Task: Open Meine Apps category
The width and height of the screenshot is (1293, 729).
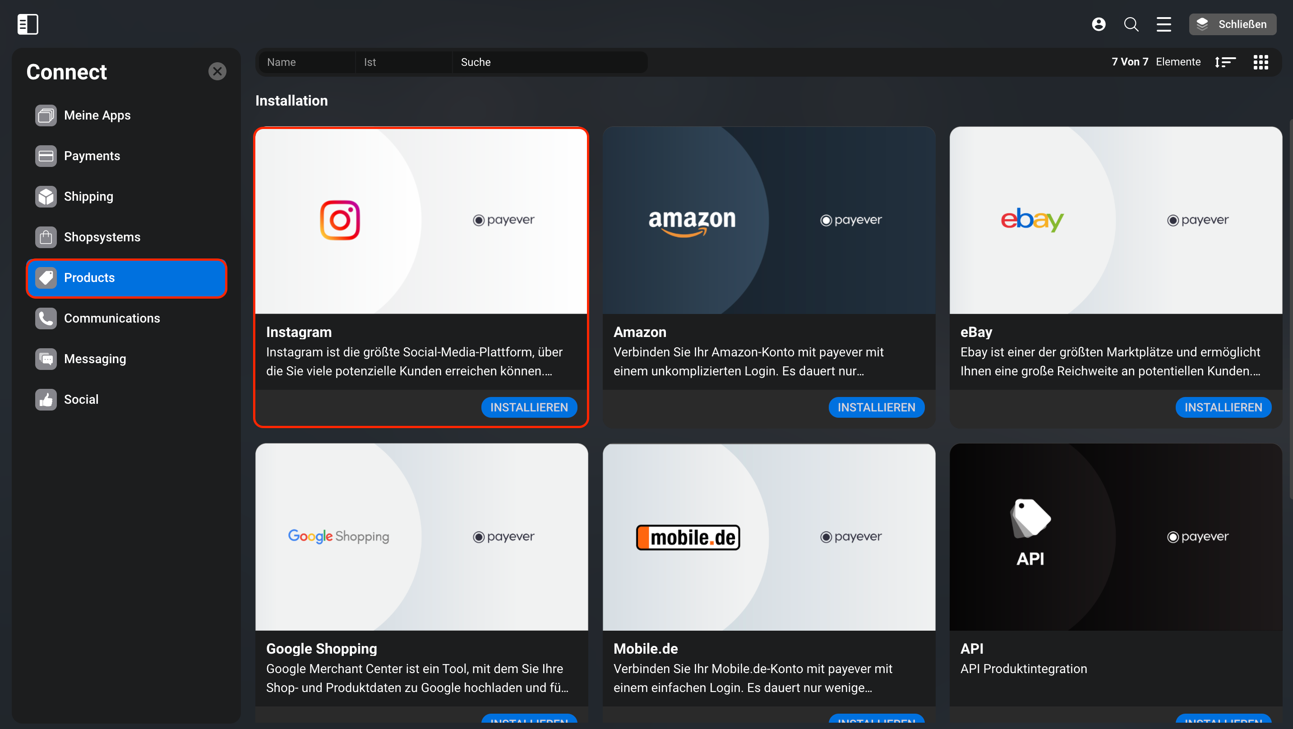Action: (x=126, y=115)
